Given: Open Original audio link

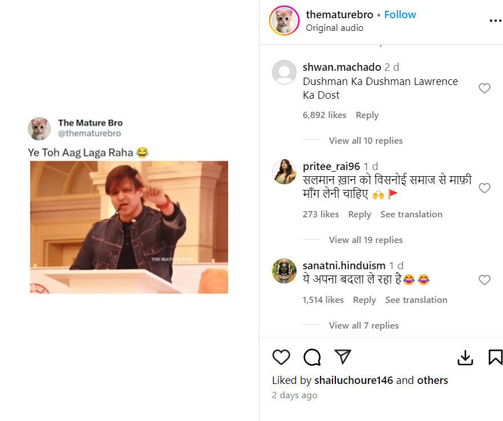Looking at the screenshot, I should [334, 28].
